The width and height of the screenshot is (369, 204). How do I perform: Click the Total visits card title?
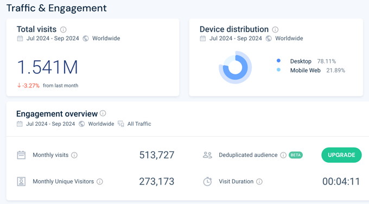click(x=36, y=29)
